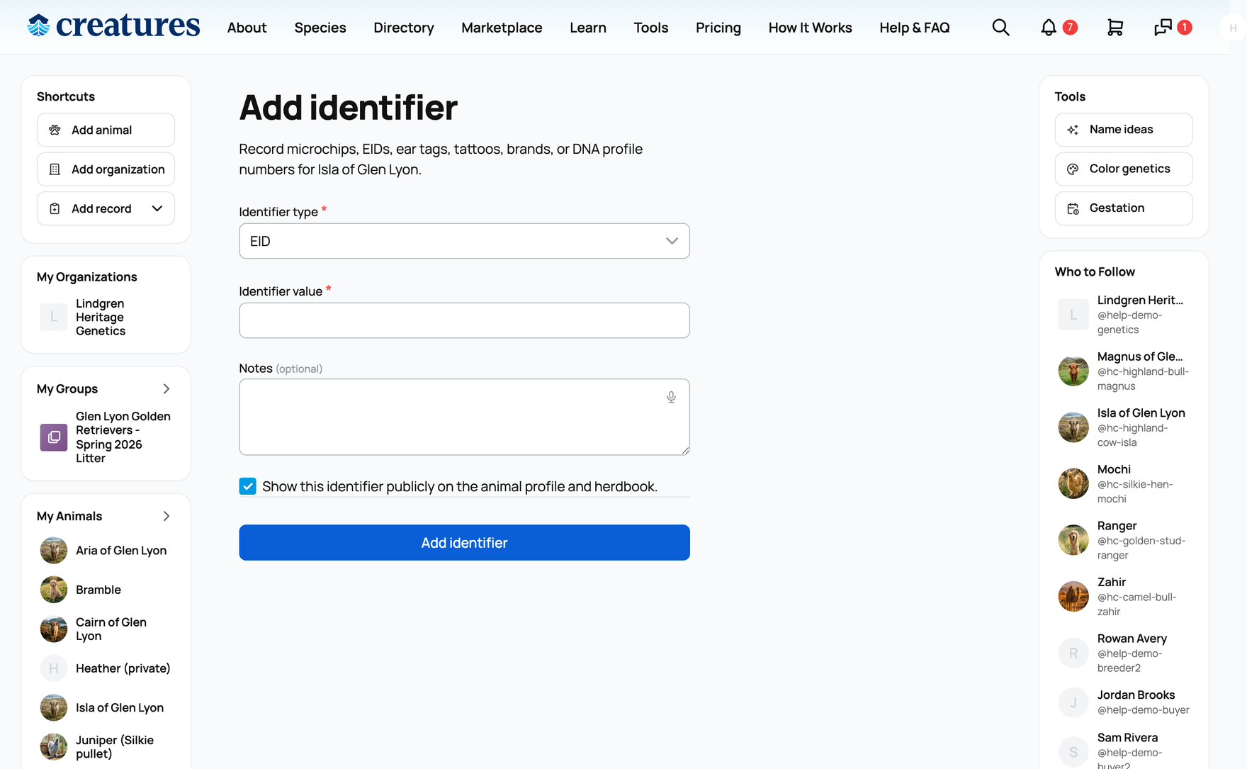The width and height of the screenshot is (1247, 769).
Task: Focus the Identifier value field
Action: (464, 320)
